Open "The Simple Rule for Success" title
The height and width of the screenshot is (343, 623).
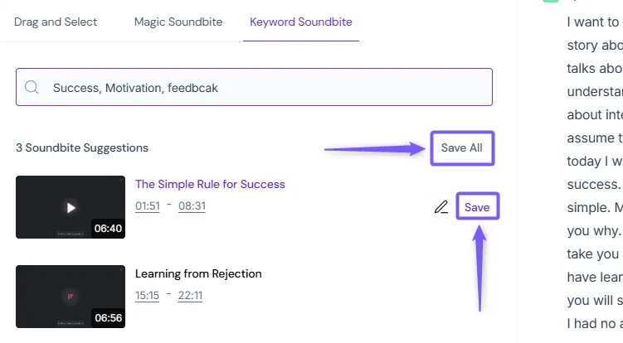[x=210, y=184]
